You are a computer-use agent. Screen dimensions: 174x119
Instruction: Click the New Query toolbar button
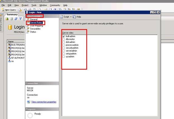click(9, 10)
